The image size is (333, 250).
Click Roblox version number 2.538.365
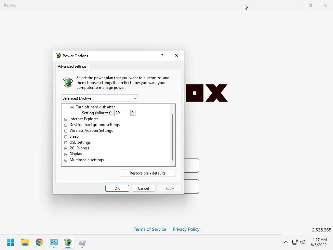coord(322,230)
